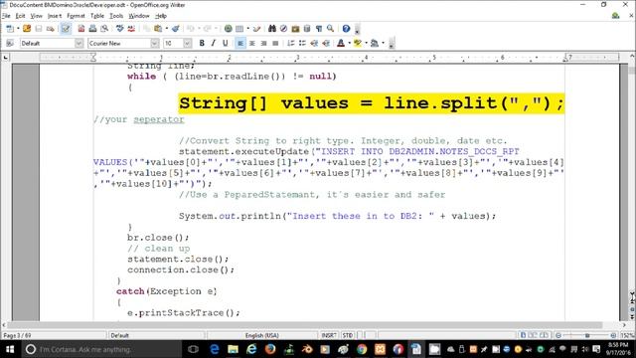The height and width of the screenshot is (358, 636).
Task: Click the Document as E-mail icon
Action: 51,29
